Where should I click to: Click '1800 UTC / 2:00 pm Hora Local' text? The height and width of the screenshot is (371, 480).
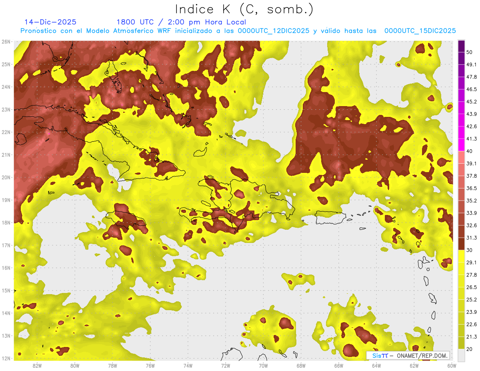[x=181, y=22]
